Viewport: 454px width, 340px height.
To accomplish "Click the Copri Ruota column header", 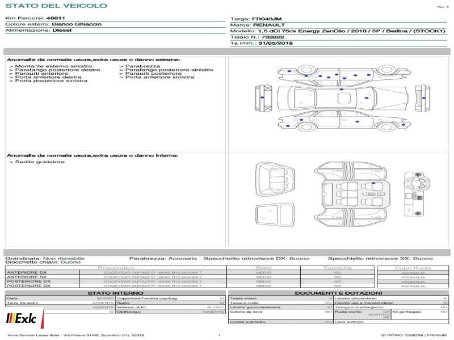I will (x=413, y=268).
